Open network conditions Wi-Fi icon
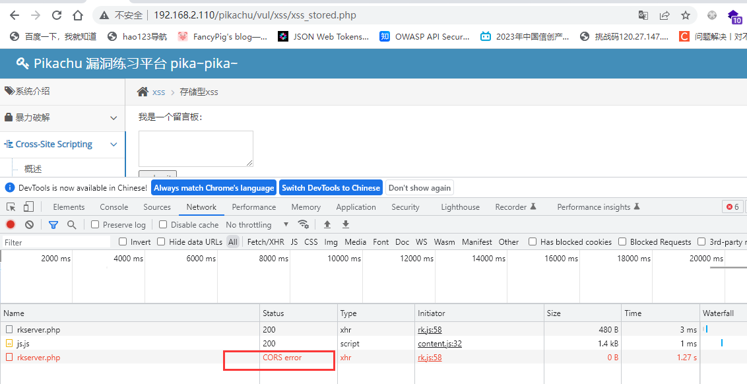 [x=303, y=224]
